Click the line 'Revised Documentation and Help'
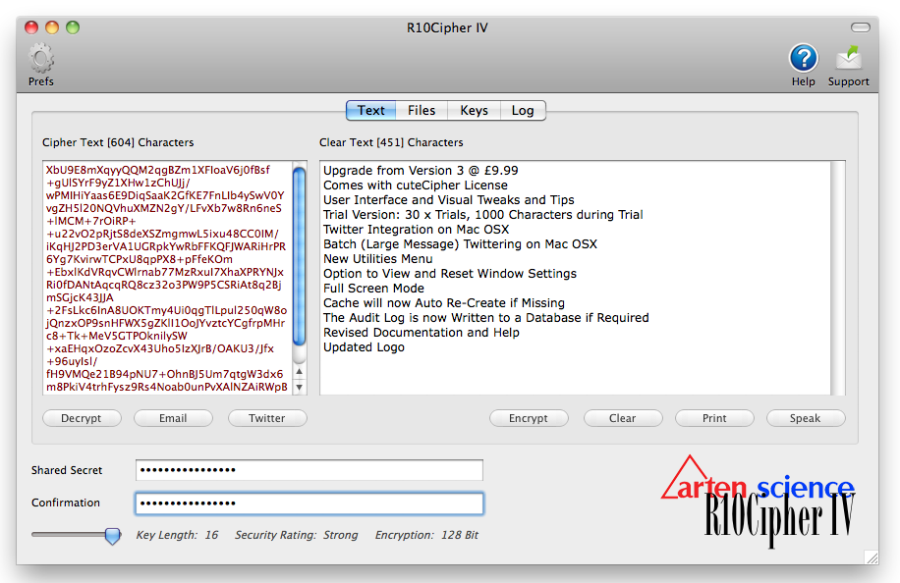The height and width of the screenshot is (583, 900). (x=422, y=333)
